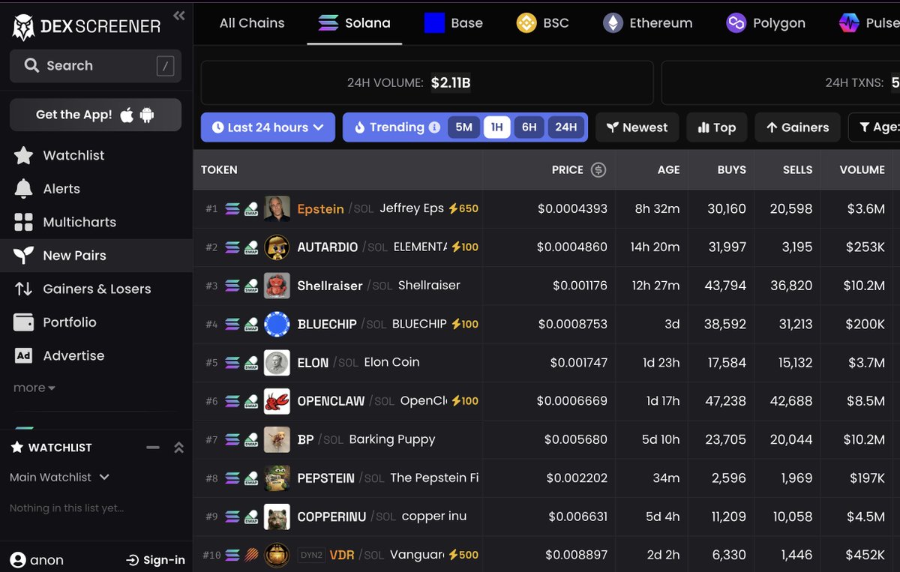The height and width of the screenshot is (572, 900).
Task: Click the Pulse chain tab
Action: [869, 23]
